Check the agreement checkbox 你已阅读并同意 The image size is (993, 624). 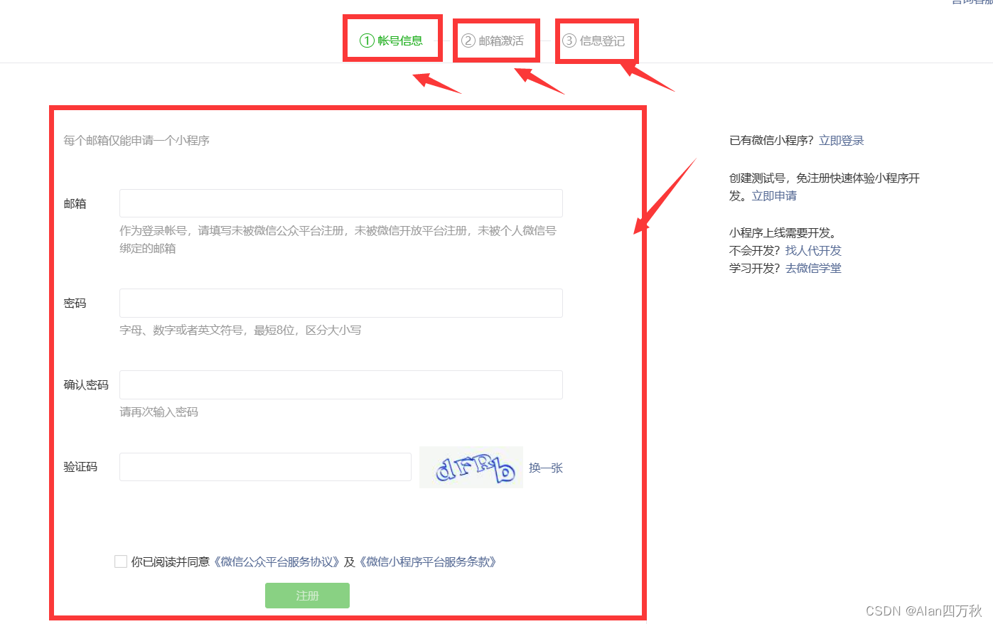(x=121, y=561)
